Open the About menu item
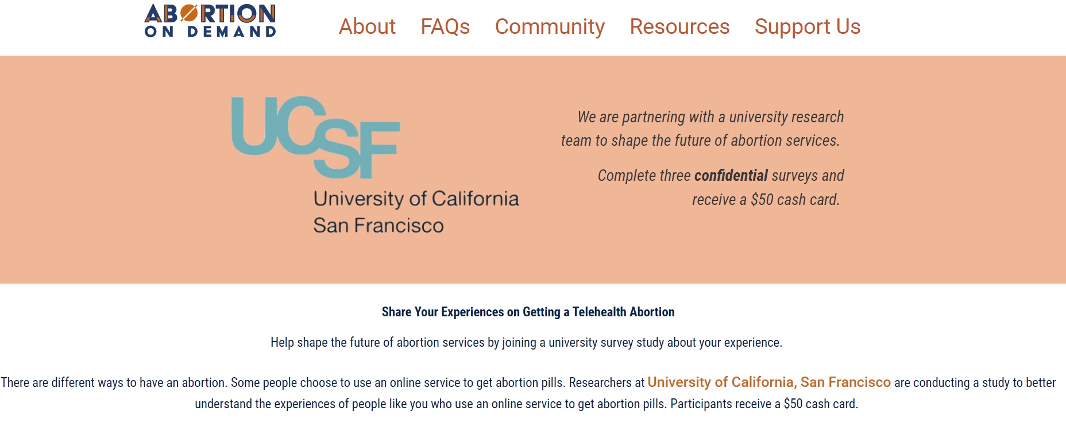The width and height of the screenshot is (1066, 434). click(x=367, y=26)
